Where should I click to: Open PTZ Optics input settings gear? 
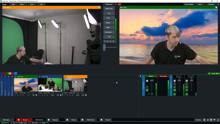pos(86,95)
